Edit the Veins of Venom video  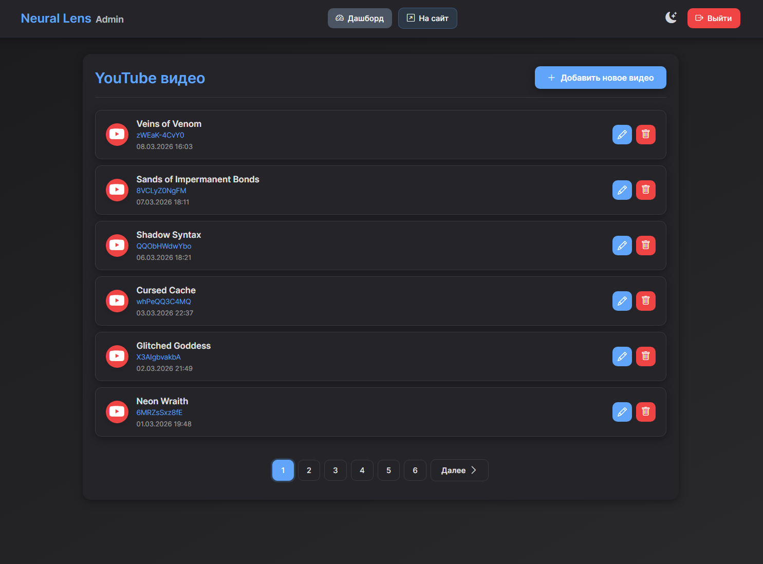click(622, 135)
